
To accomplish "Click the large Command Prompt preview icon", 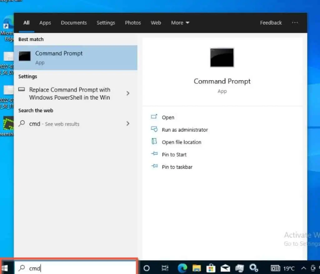I will coord(222,58).
